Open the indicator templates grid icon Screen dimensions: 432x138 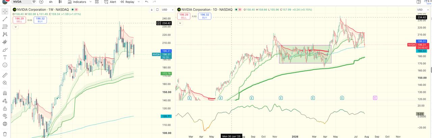(x=97, y=2)
